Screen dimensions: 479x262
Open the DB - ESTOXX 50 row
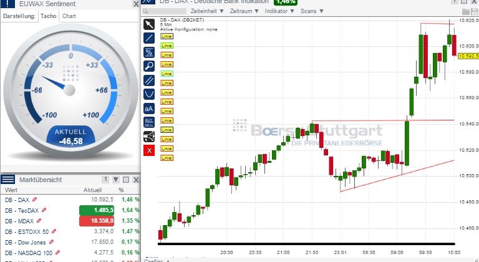70,231
